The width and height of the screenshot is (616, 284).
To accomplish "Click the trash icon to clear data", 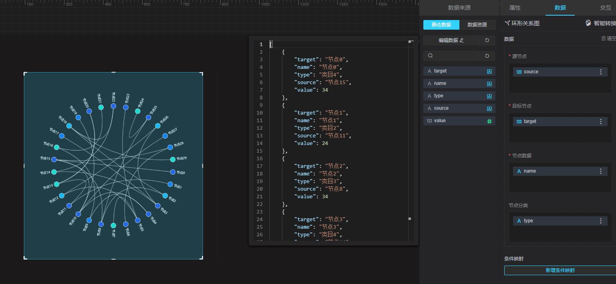I will click(604, 38).
